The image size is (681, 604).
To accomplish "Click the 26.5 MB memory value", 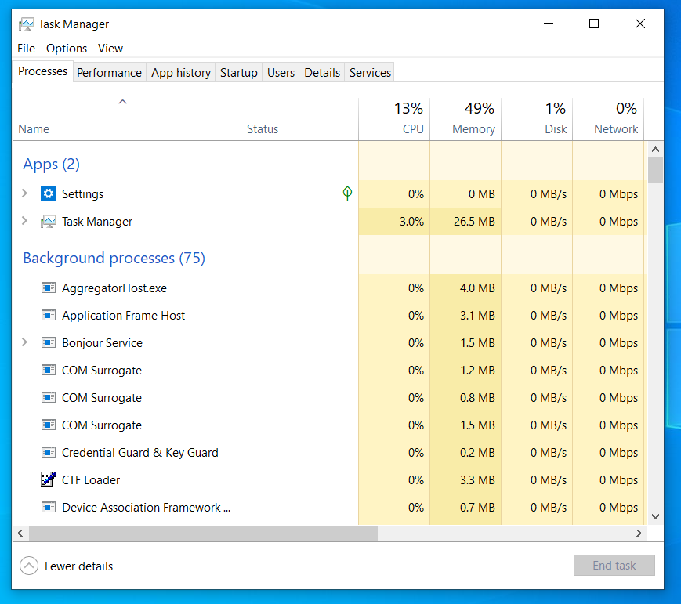I will [474, 222].
